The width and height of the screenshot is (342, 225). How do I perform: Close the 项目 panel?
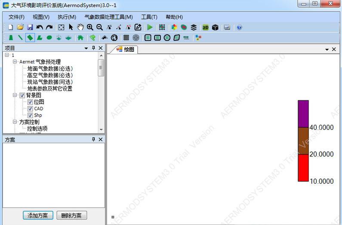101,48
